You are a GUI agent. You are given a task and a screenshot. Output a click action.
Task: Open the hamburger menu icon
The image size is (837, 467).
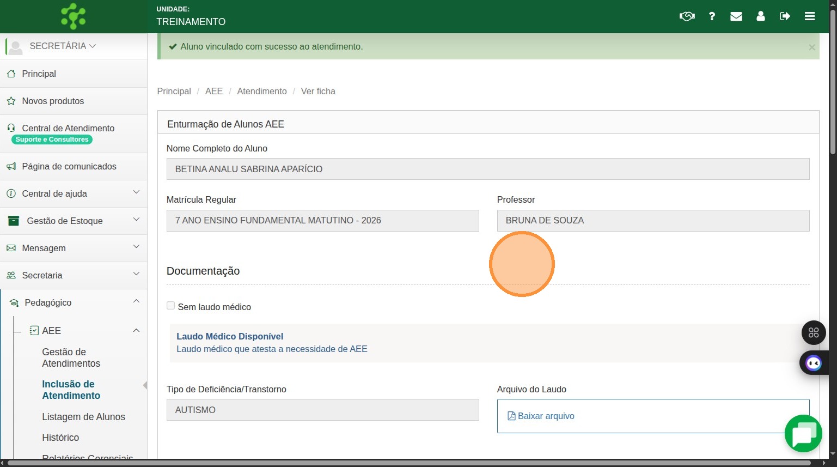[810, 16]
